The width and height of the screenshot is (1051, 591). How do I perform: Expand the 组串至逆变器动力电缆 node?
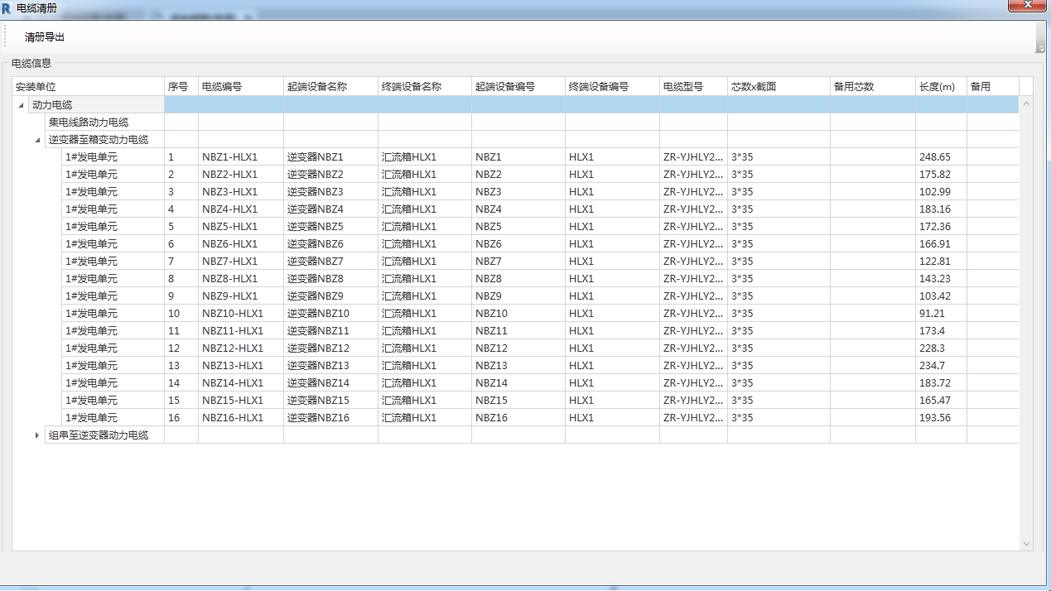37,435
